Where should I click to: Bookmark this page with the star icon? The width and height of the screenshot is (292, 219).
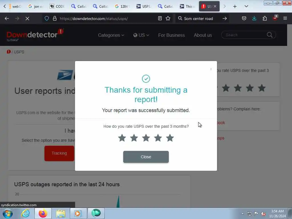[x=168, y=19]
